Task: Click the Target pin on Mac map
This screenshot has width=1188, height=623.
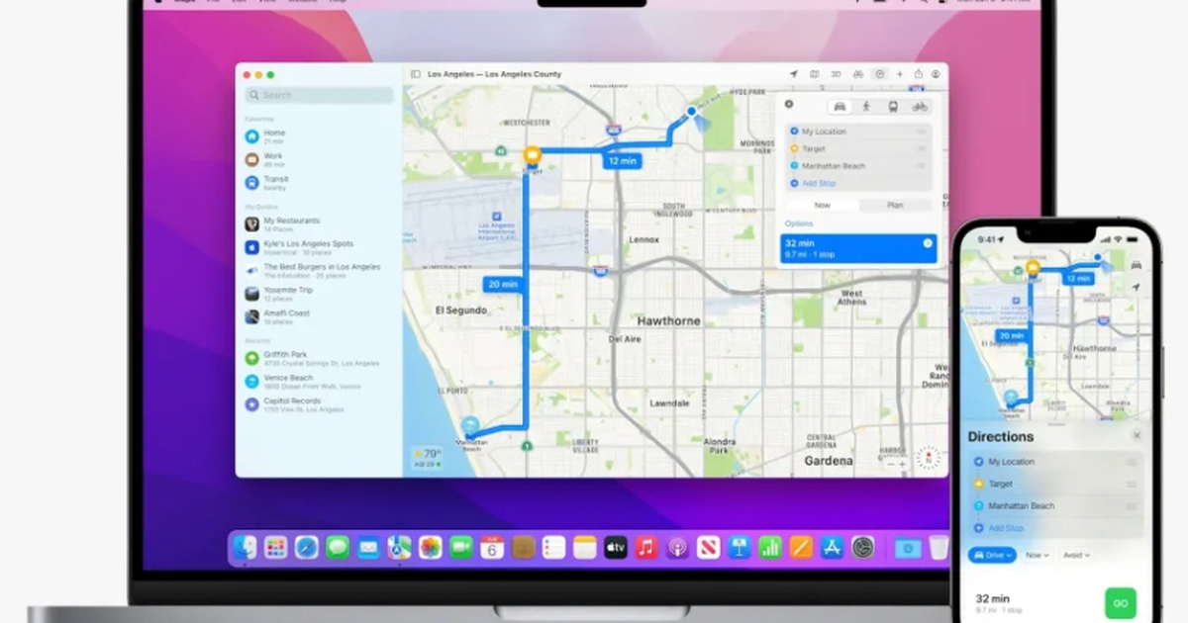Action: click(532, 155)
